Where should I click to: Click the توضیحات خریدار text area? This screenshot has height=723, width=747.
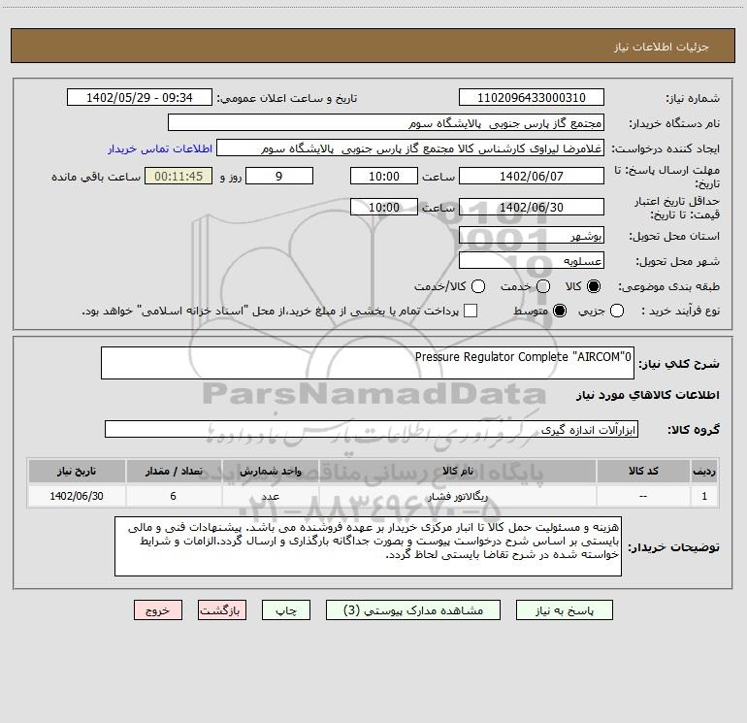coord(368,546)
